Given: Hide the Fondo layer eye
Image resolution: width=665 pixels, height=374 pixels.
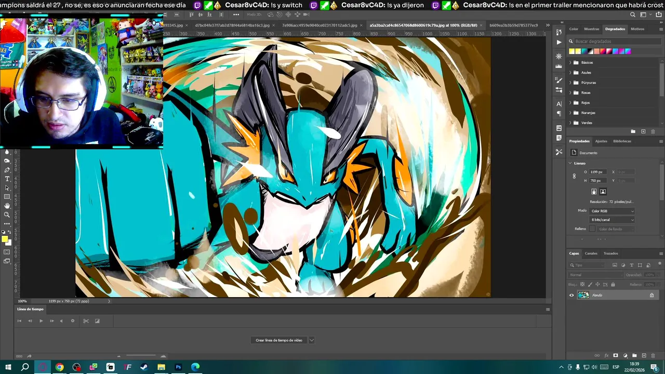Looking at the screenshot, I should [571, 295].
